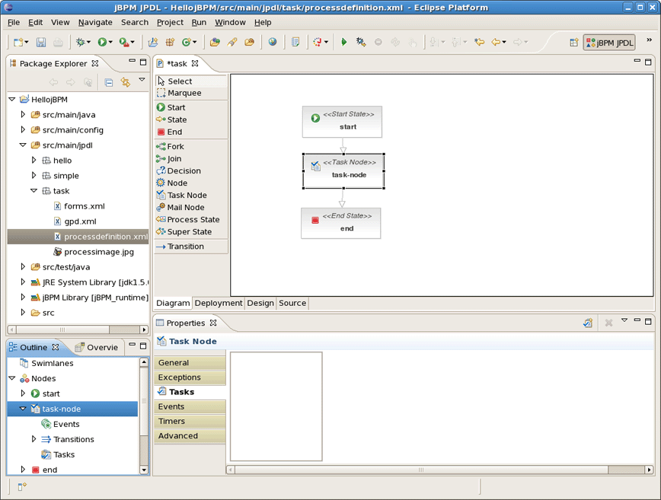The width and height of the screenshot is (661, 500).
Task: Select the Super State tool
Action: pos(191,231)
